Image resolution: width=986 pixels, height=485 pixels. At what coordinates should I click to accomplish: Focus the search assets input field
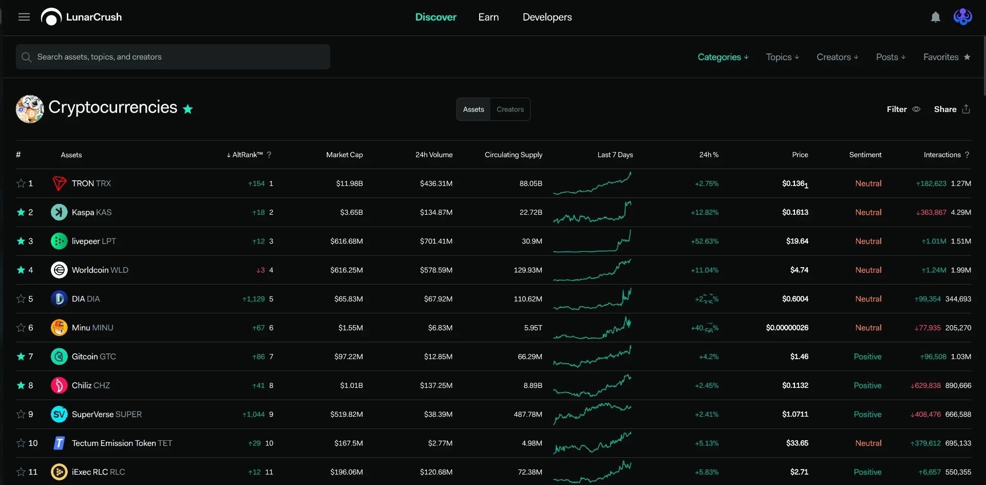point(173,57)
